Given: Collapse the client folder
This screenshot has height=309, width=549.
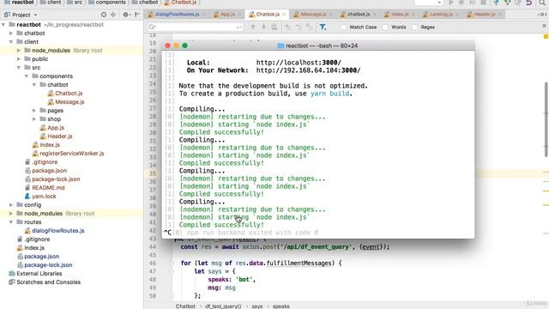Looking at the screenshot, I should (x=11, y=42).
